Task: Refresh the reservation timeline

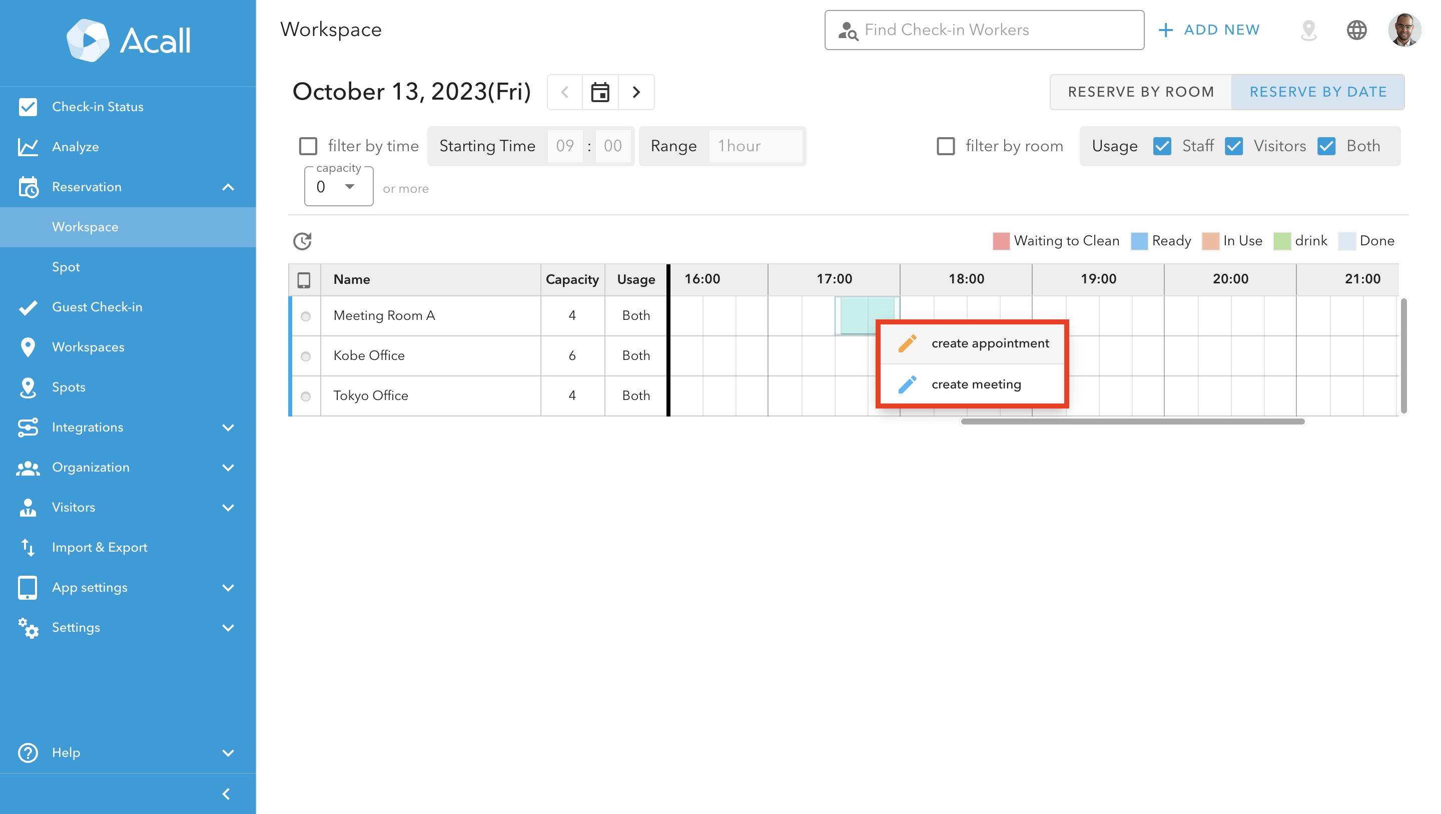Action: coord(302,241)
